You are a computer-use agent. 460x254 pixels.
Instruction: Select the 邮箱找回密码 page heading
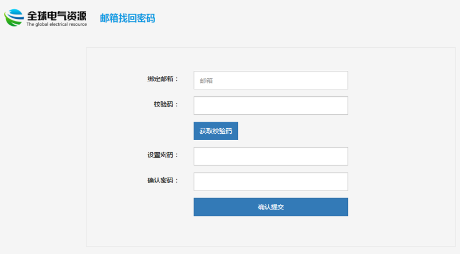pyautogui.click(x=127, y=18)
